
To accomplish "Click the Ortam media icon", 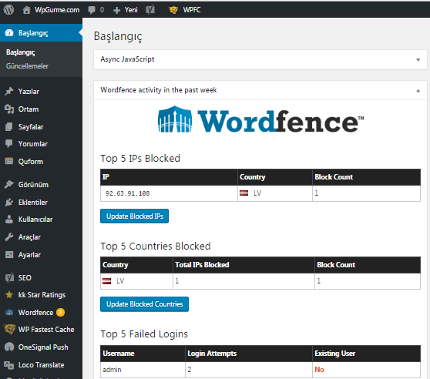I will 9,109.
